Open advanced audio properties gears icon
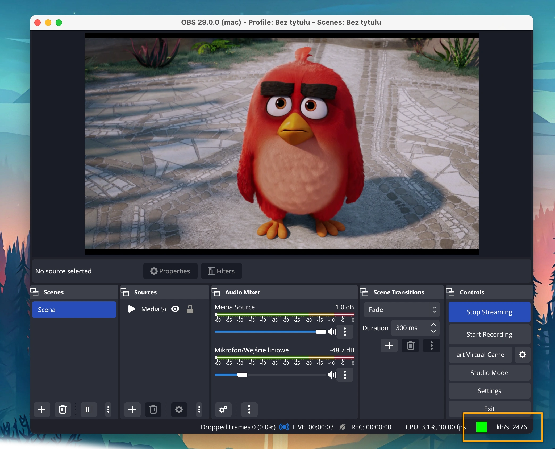555x449 pixels. [223, 409]
